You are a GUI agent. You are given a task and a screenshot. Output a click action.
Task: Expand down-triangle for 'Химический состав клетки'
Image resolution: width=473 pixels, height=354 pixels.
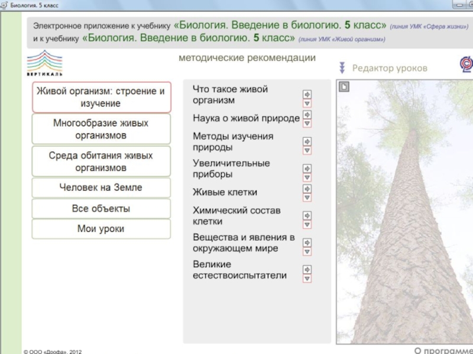[307, 225]
